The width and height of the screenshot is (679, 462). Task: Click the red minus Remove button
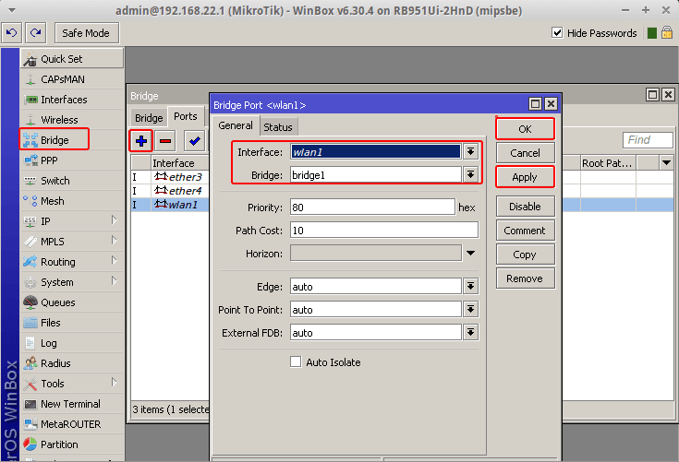[165, 141]
